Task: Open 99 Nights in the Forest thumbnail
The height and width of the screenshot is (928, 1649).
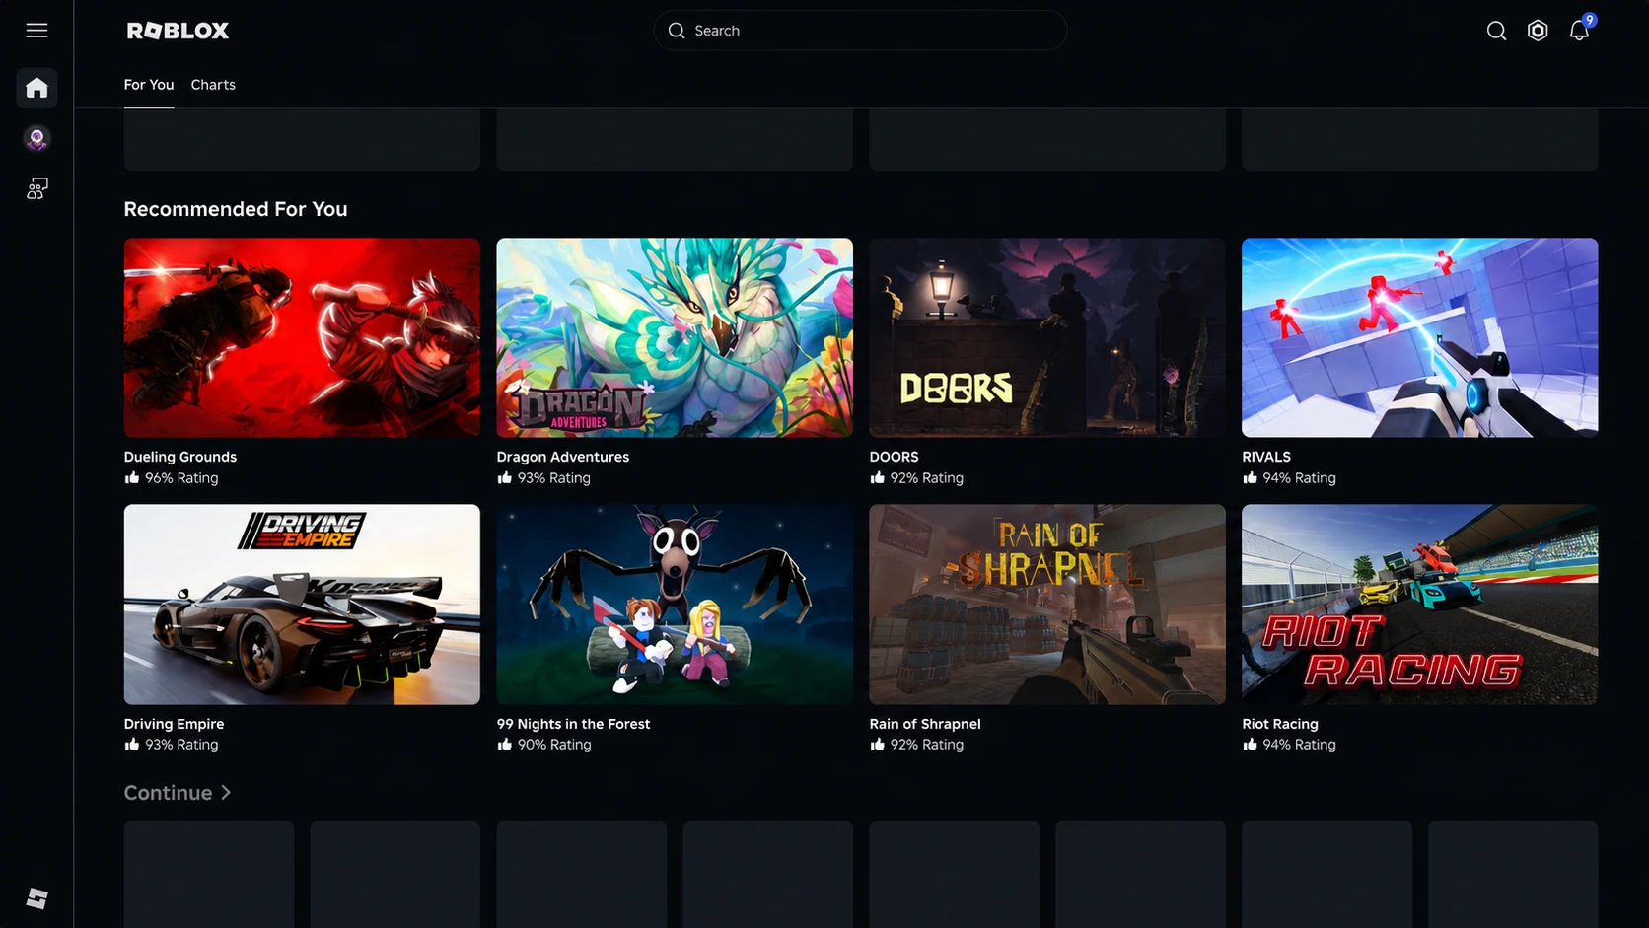Action: tap(675, 605)
